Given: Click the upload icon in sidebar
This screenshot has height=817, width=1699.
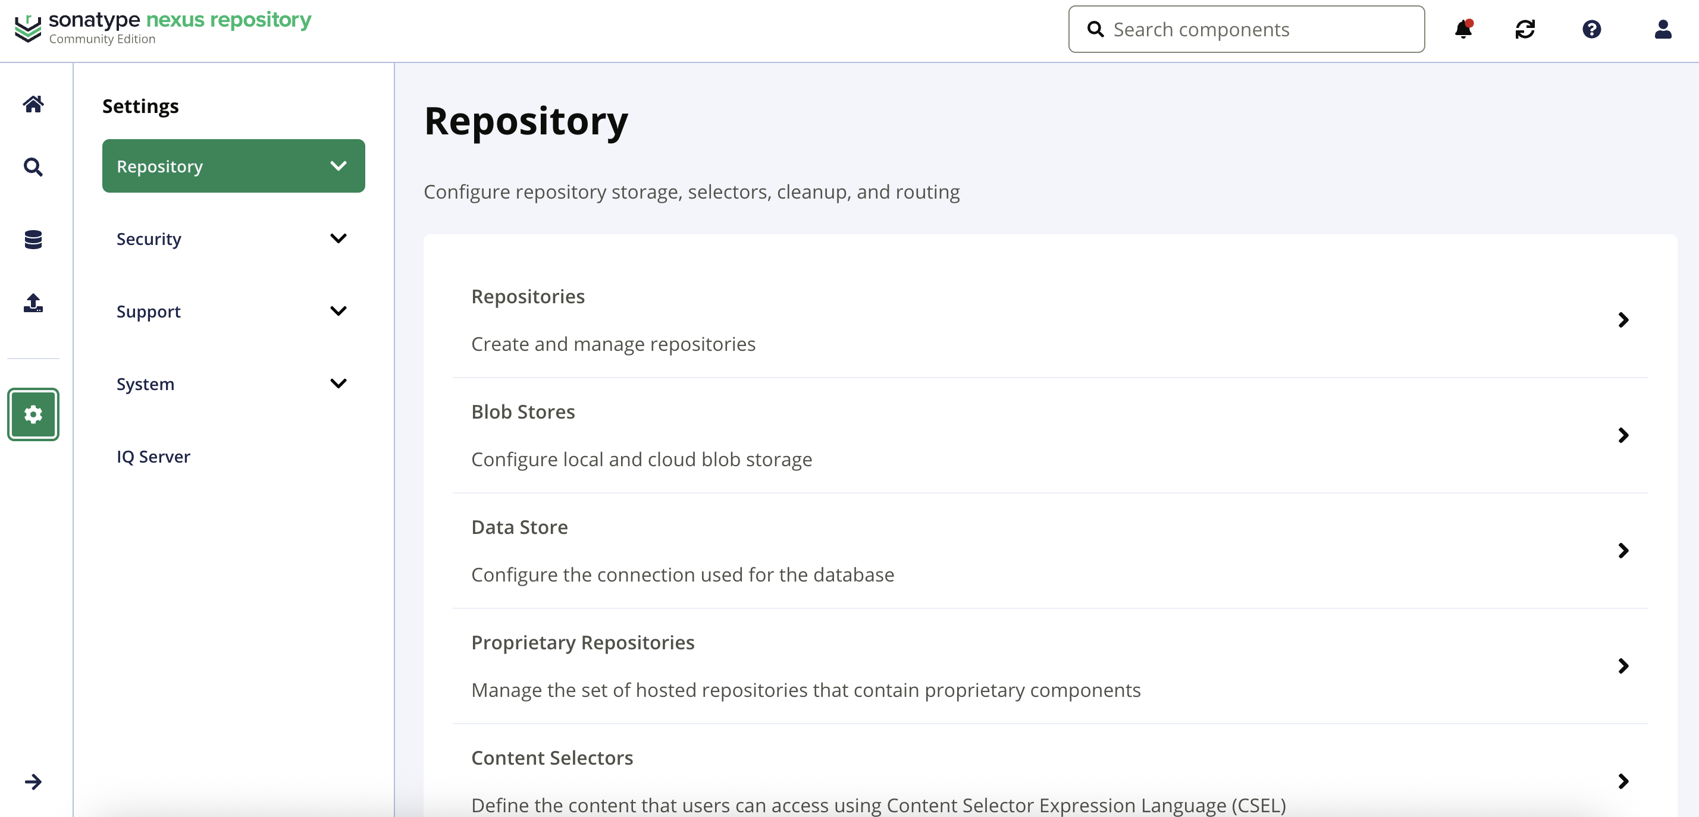Looking at the screenshot, I should (x=33, y=303).
